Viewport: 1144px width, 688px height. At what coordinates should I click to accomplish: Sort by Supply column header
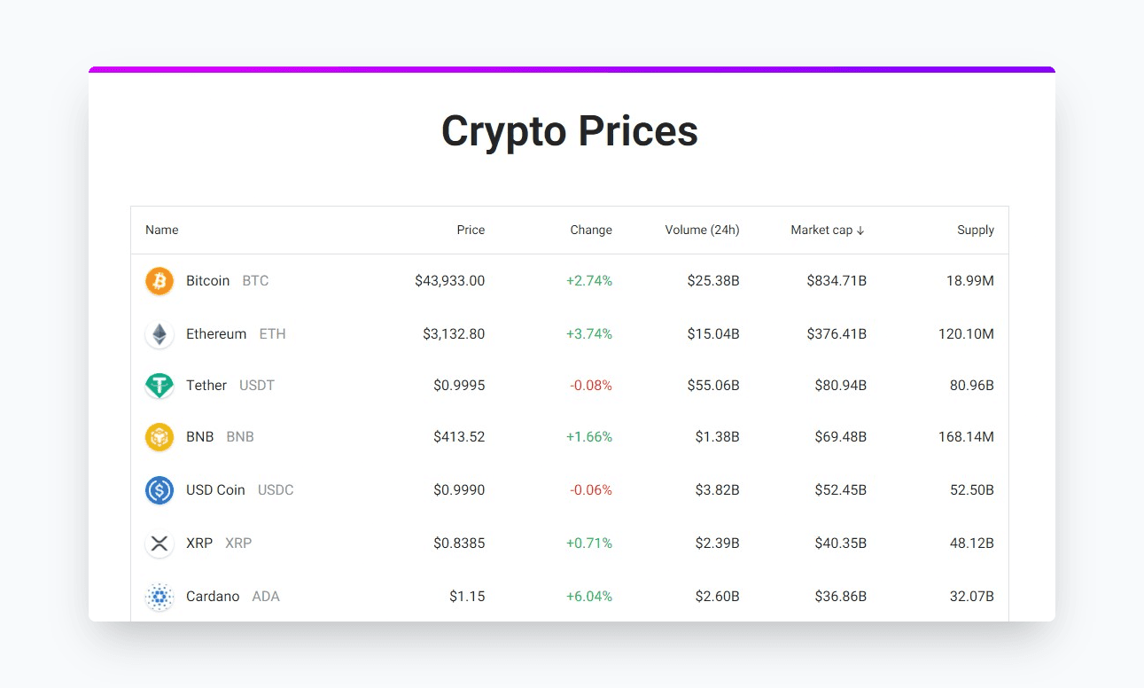click(x=976, y=231)
